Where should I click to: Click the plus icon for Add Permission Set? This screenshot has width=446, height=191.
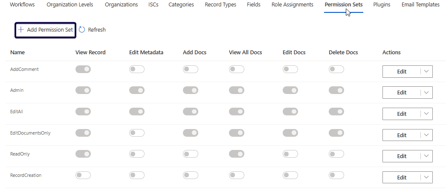point(20,30)
